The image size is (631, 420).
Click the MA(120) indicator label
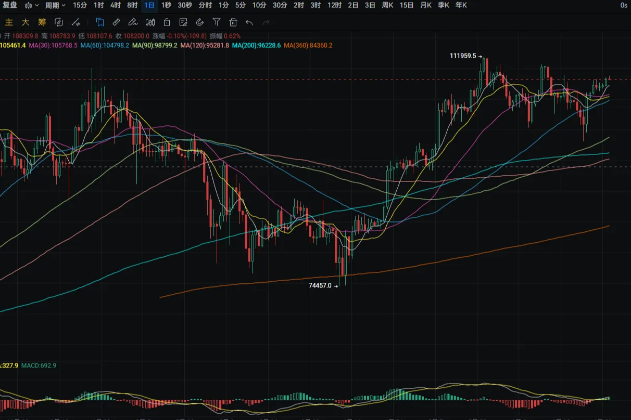click(x=205, y=46)
